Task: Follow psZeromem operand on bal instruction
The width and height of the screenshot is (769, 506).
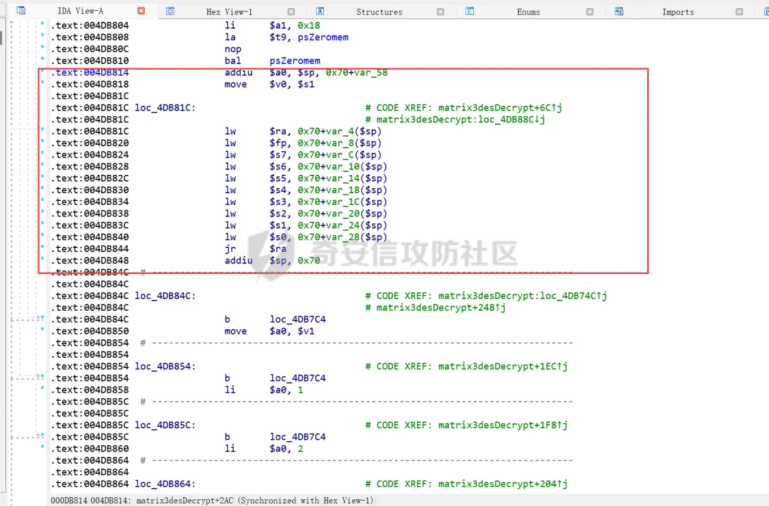Action: (x=295, y=61)
